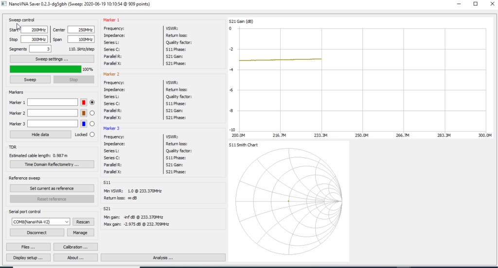Click the red 'Marker 1' group heading
Viewport: 498px width, 268px height.
[111, 20]
